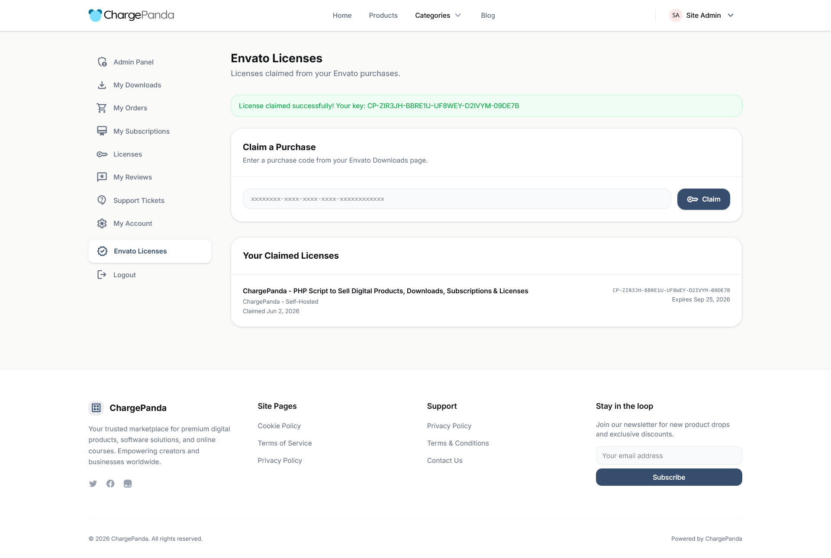
Task: Open the third social footer icon
Action: click(x=128, y=484)
